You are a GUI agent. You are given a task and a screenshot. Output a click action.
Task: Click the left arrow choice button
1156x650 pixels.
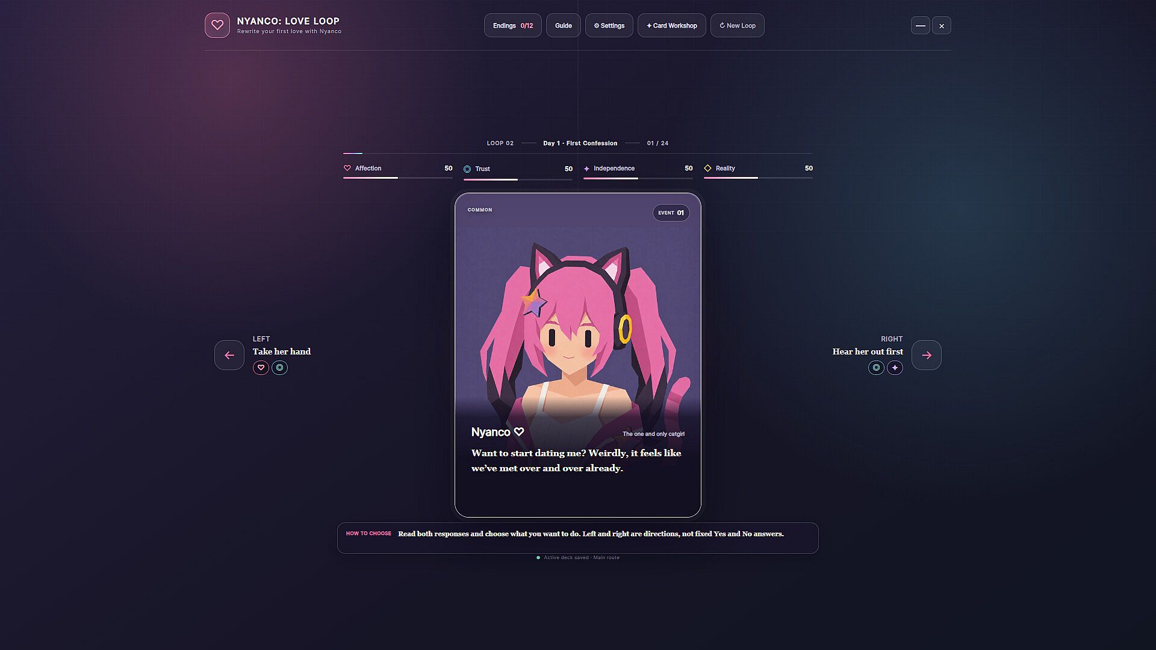click(229, 355)
